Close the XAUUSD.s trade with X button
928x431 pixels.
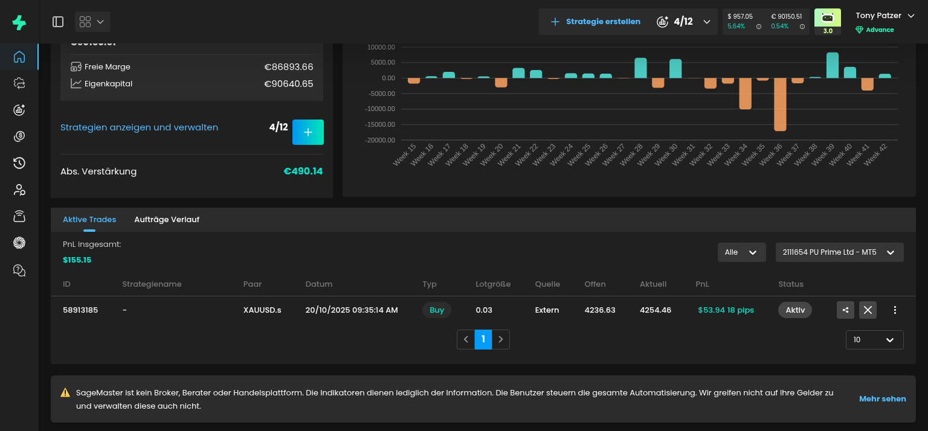tap(868, 310)
